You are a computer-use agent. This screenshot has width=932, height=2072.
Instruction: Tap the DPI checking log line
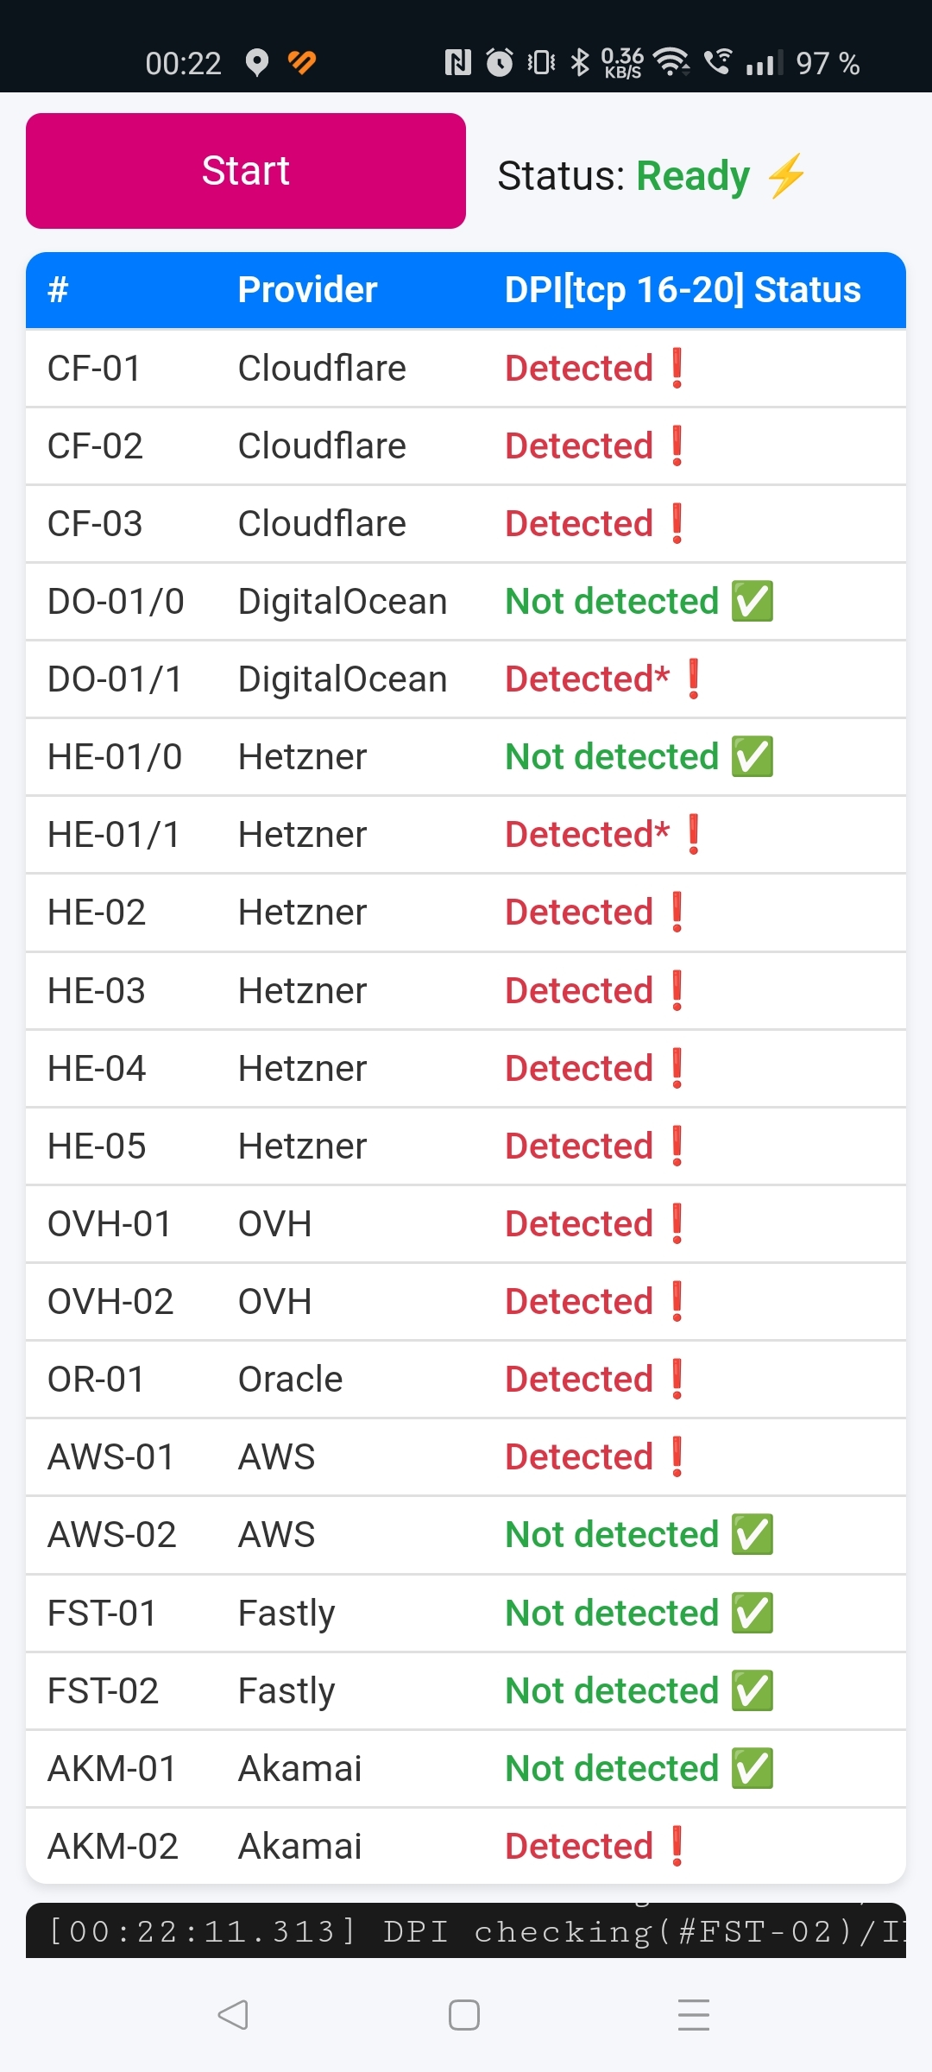(x=466, y=1931)
